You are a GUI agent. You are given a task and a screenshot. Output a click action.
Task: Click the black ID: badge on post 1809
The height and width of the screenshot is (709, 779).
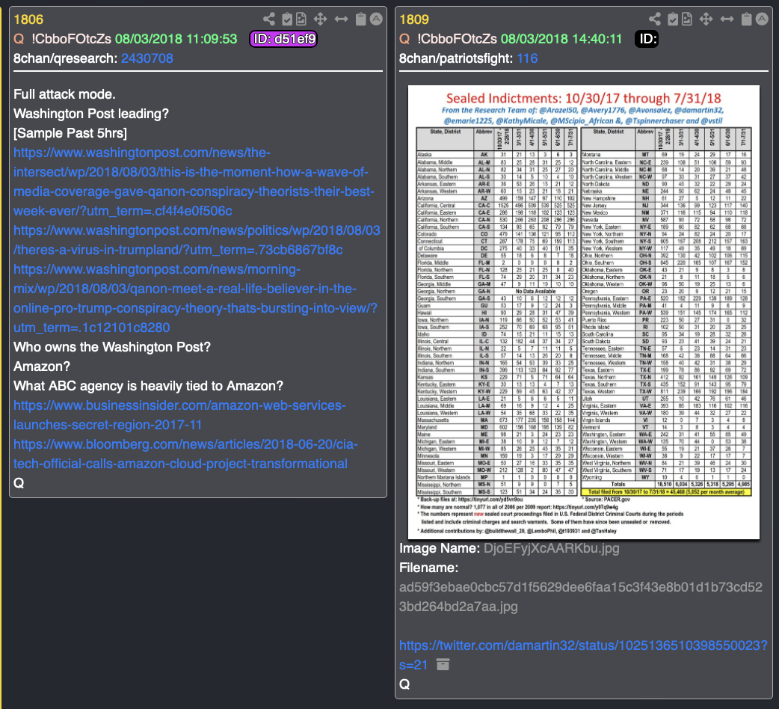click(647, 39)
